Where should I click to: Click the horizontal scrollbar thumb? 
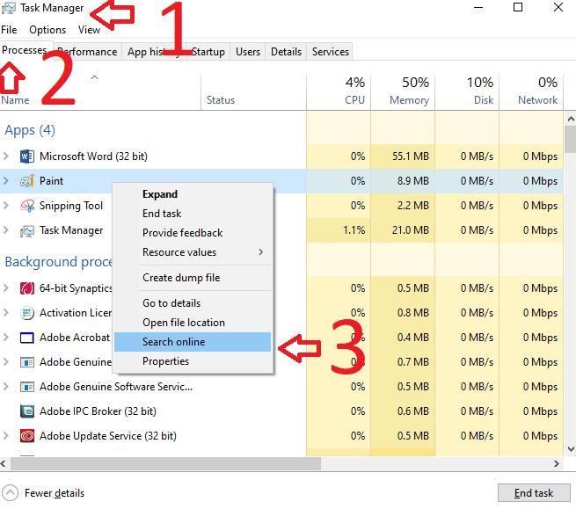[165, 464]
